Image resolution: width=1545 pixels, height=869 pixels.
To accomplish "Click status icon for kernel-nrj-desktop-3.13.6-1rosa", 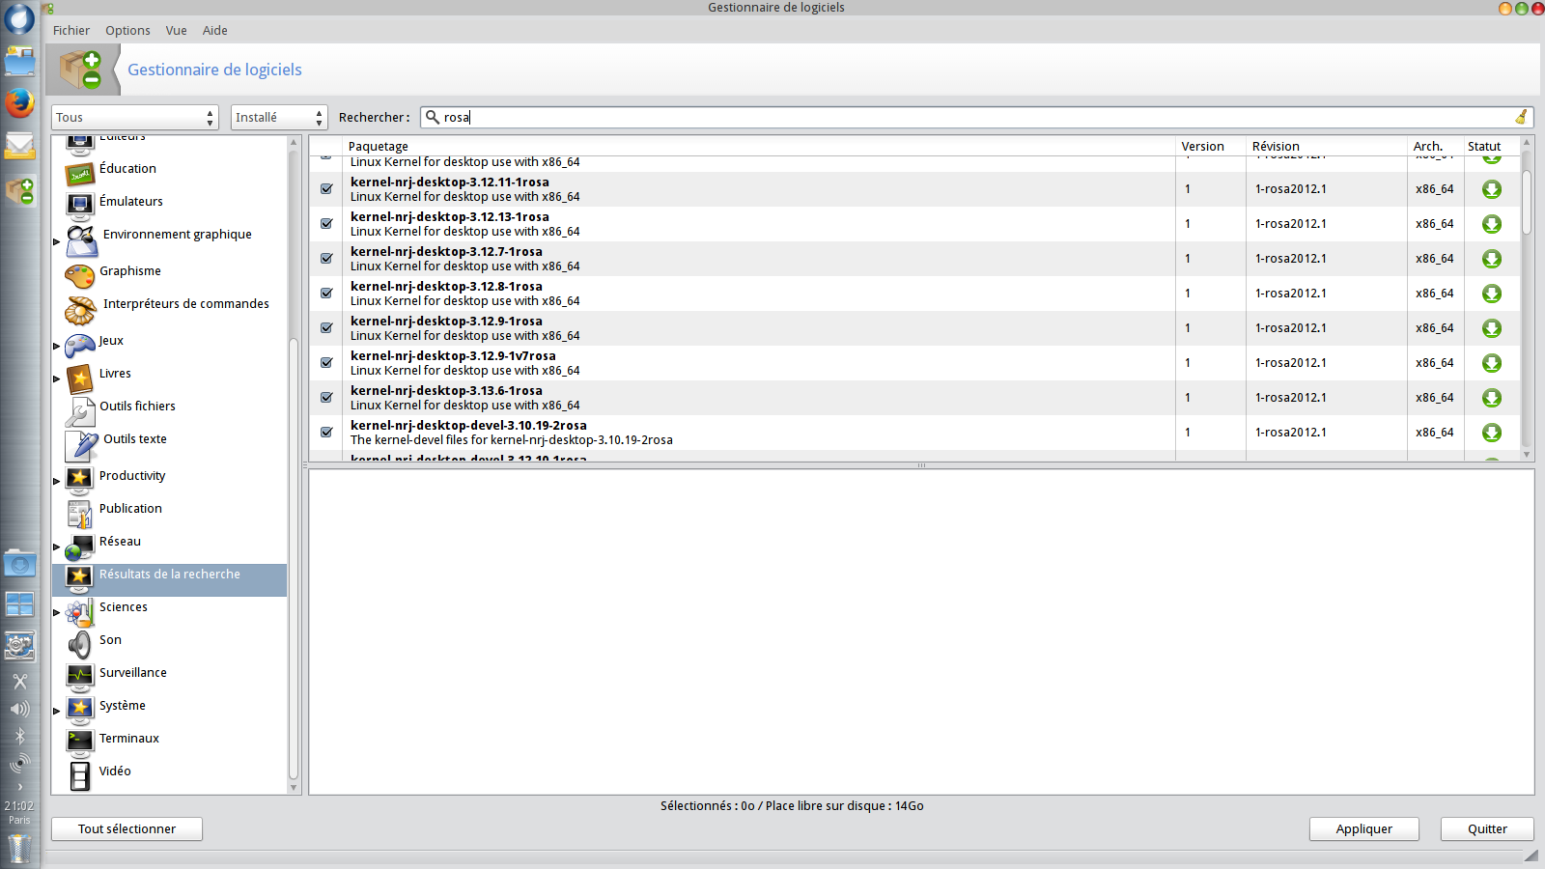I will (1492, 398).
